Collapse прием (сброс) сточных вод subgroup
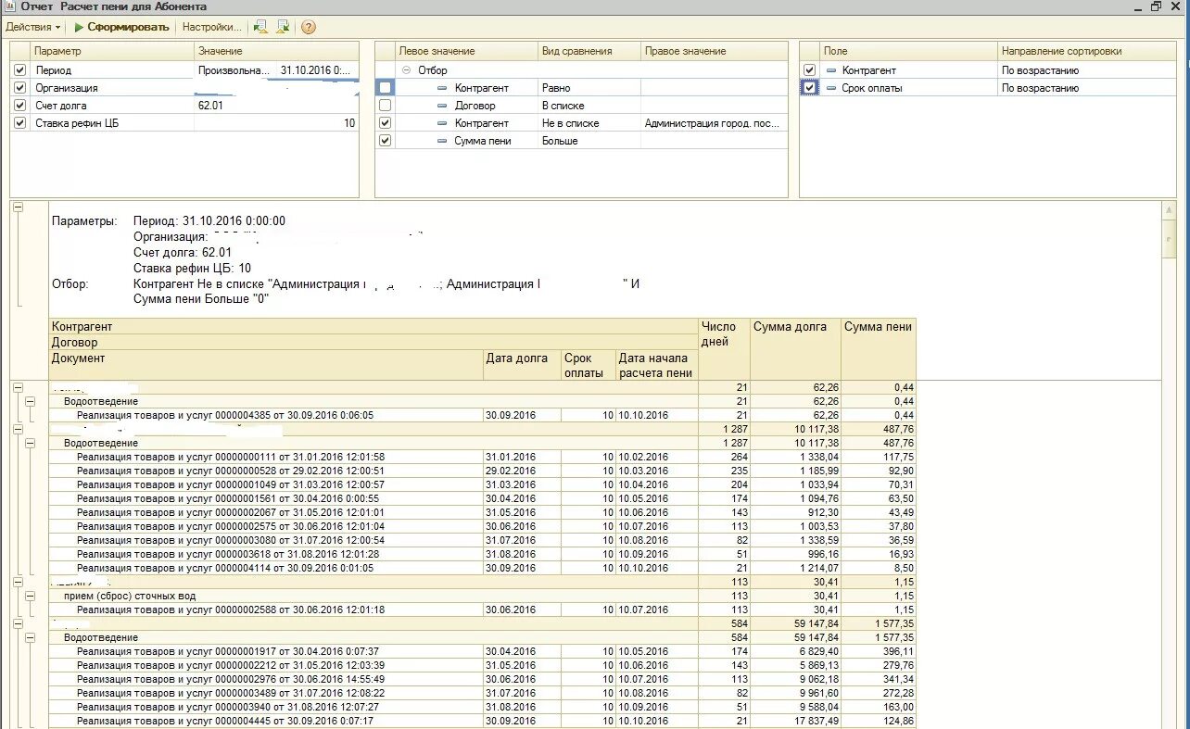Viewport: 1190px width, 729px height. (x=30, y=596)
